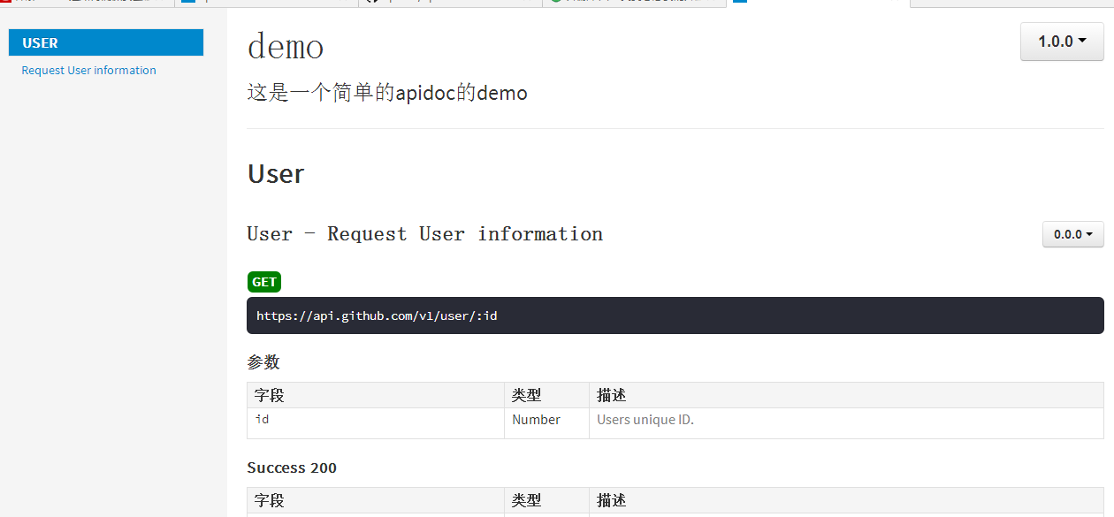
Task: Click the blue favicon on the second tab
Action: 187,4
